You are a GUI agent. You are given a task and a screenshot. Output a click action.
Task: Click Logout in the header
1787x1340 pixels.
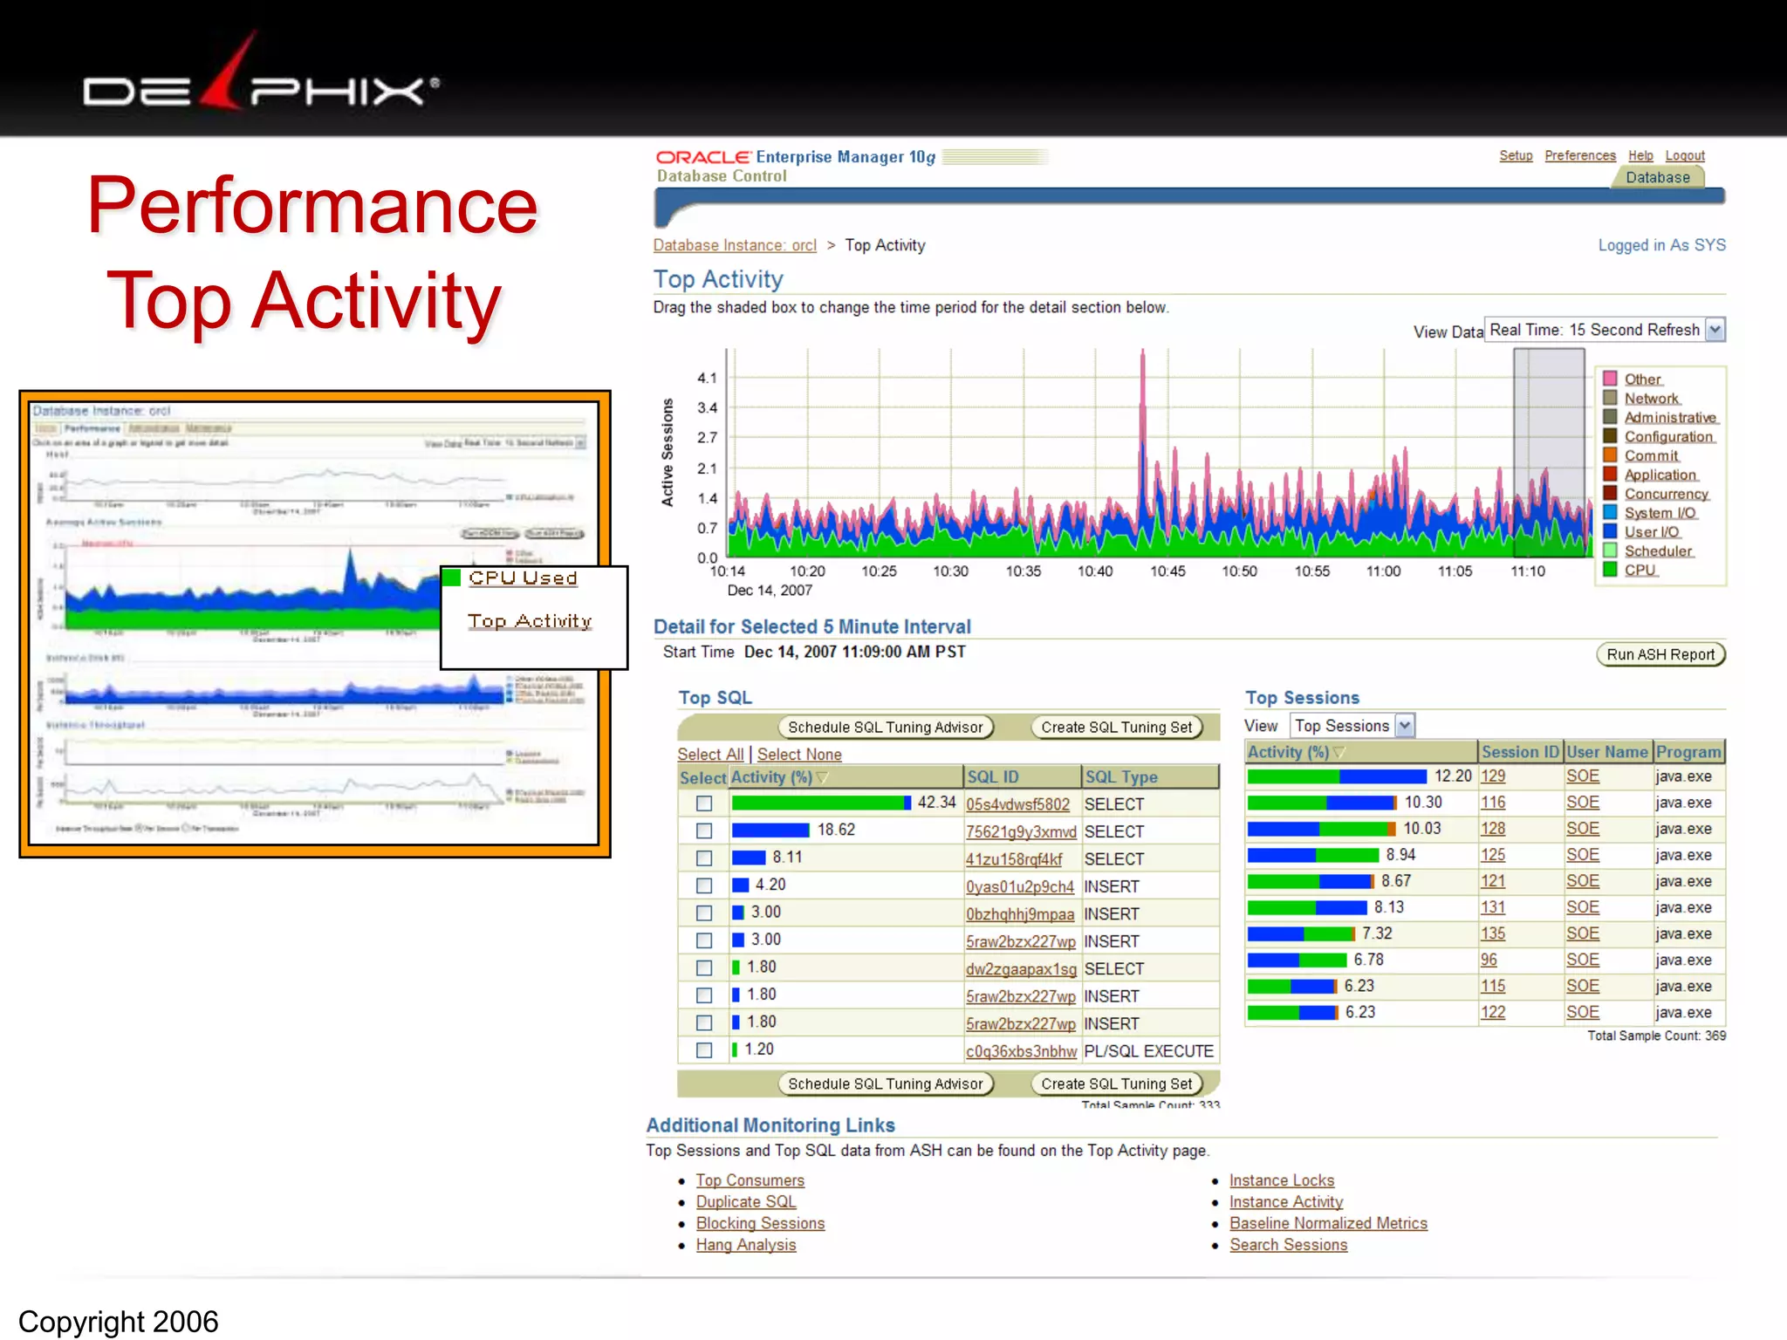click(x=1685, y=155)
